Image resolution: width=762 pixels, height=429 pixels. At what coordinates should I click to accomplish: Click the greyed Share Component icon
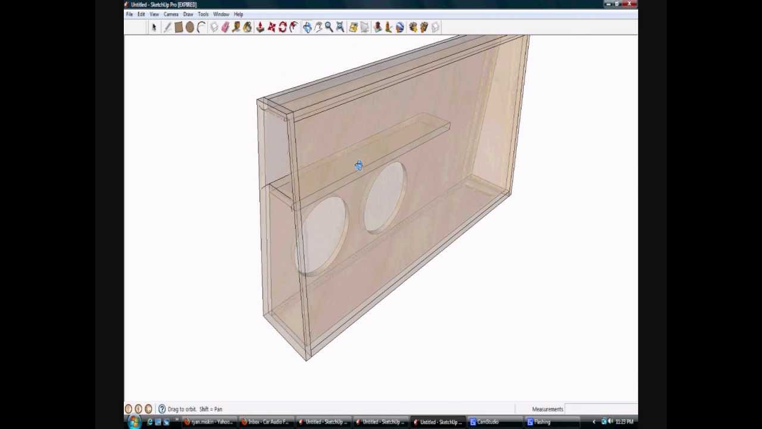pyautogui.click(x=436, y=27)
